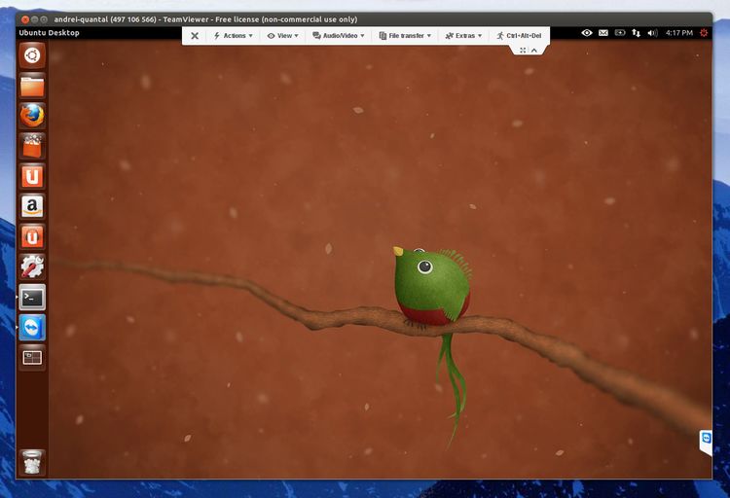Launch Firefox from the launcher

coord(32,116)
